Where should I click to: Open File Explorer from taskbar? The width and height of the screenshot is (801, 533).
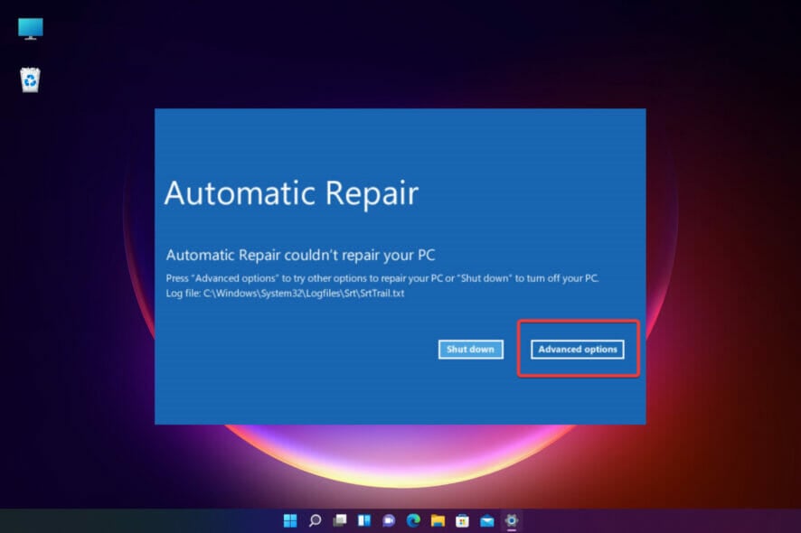[x=438, y=520]
